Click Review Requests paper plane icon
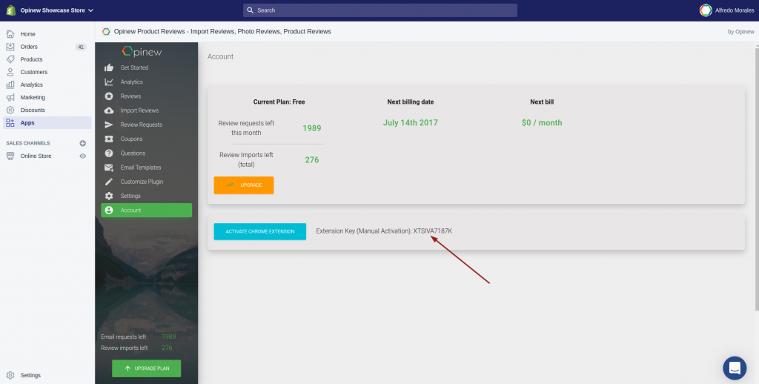 (x=109, y=125)
